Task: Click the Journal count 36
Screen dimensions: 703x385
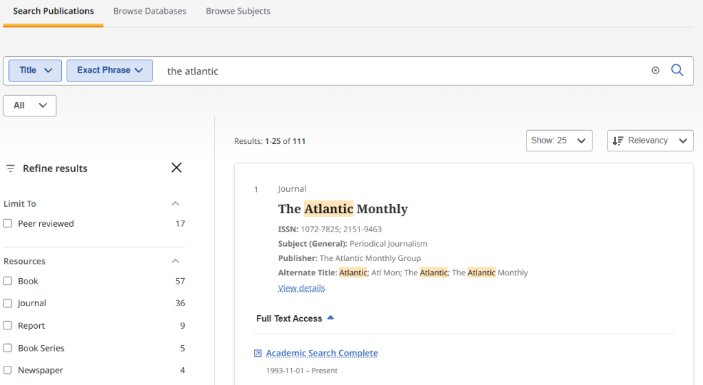Action: (181, 303)
